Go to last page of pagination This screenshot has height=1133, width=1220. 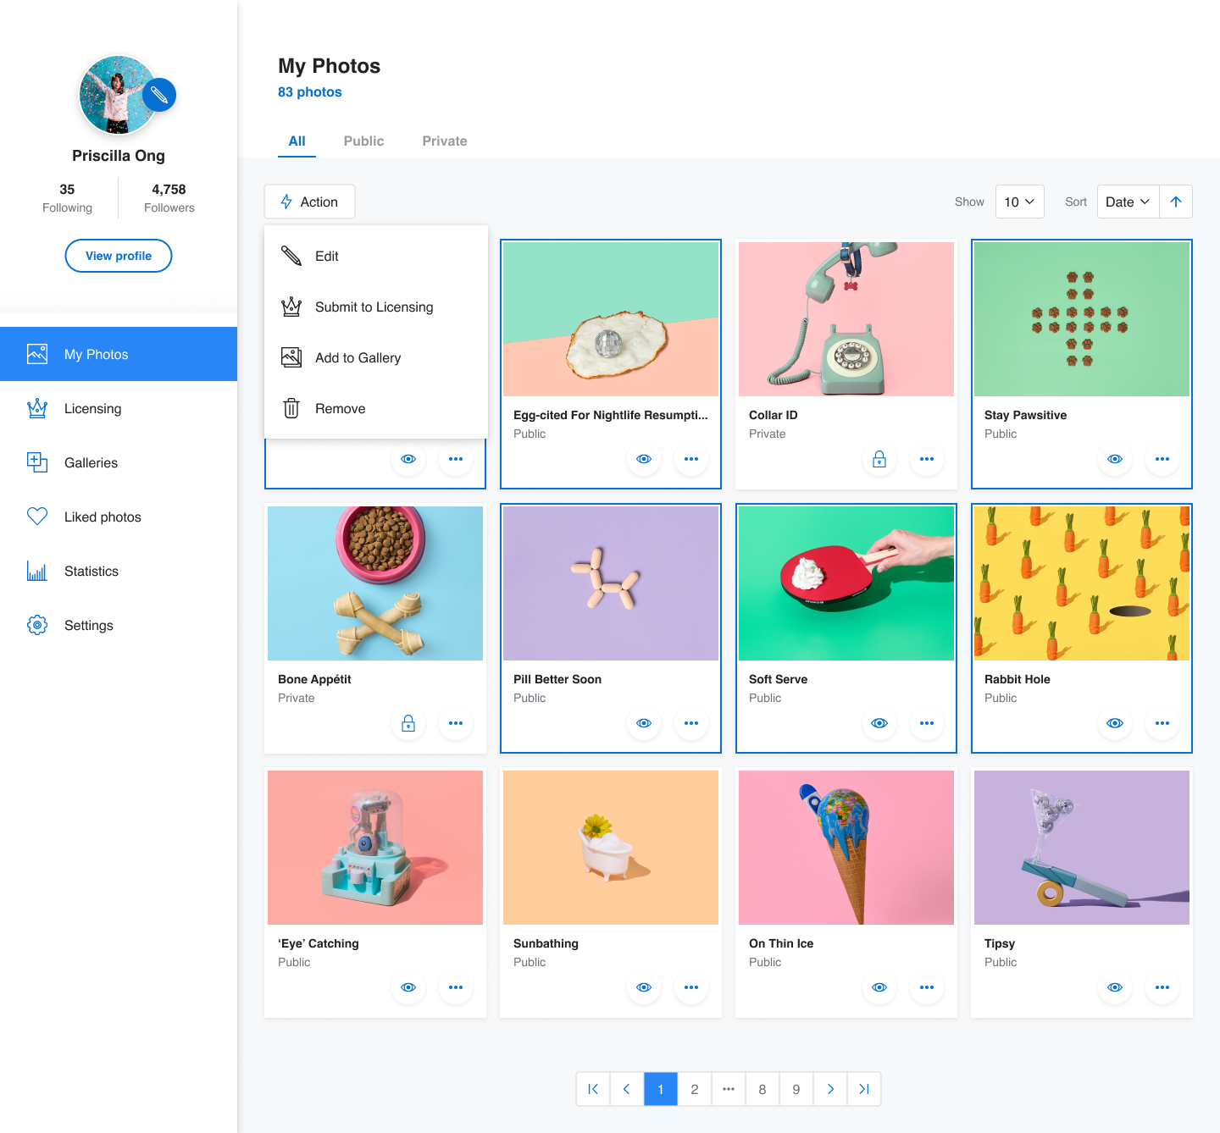click(864, 1089)
